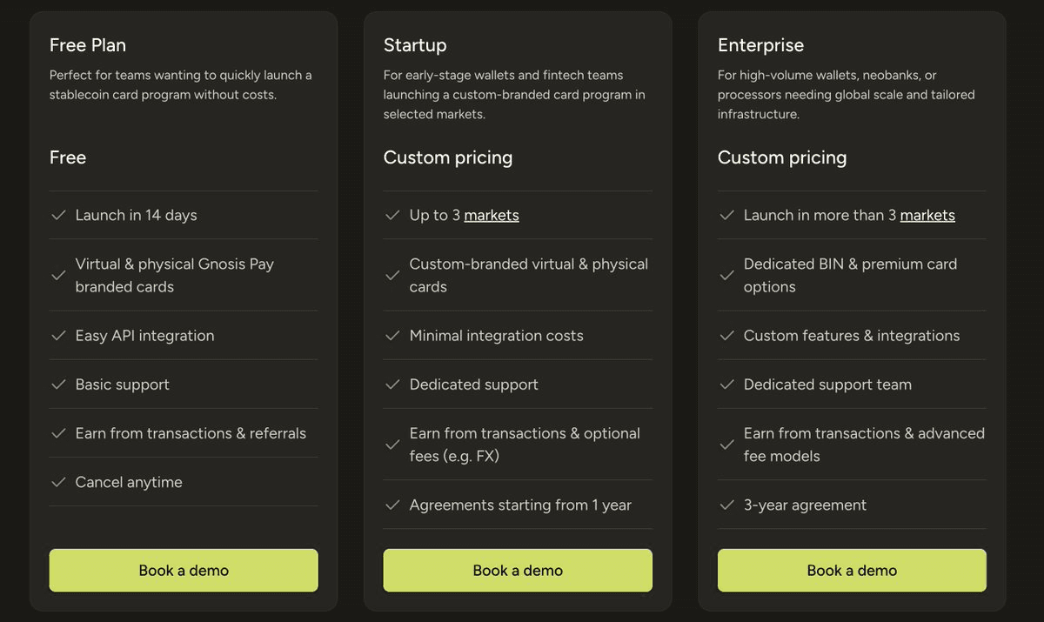Click checkmark icon beside Launch in 14 days
The width and height of the screenshot is (1044, 622).
(x=58, y=215)
